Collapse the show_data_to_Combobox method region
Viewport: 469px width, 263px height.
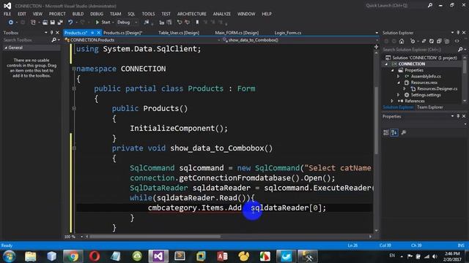[x=74, y=148]
